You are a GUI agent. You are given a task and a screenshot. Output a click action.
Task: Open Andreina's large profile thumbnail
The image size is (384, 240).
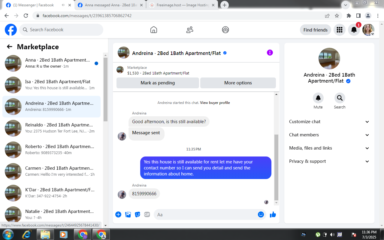(x=329, y=59)
